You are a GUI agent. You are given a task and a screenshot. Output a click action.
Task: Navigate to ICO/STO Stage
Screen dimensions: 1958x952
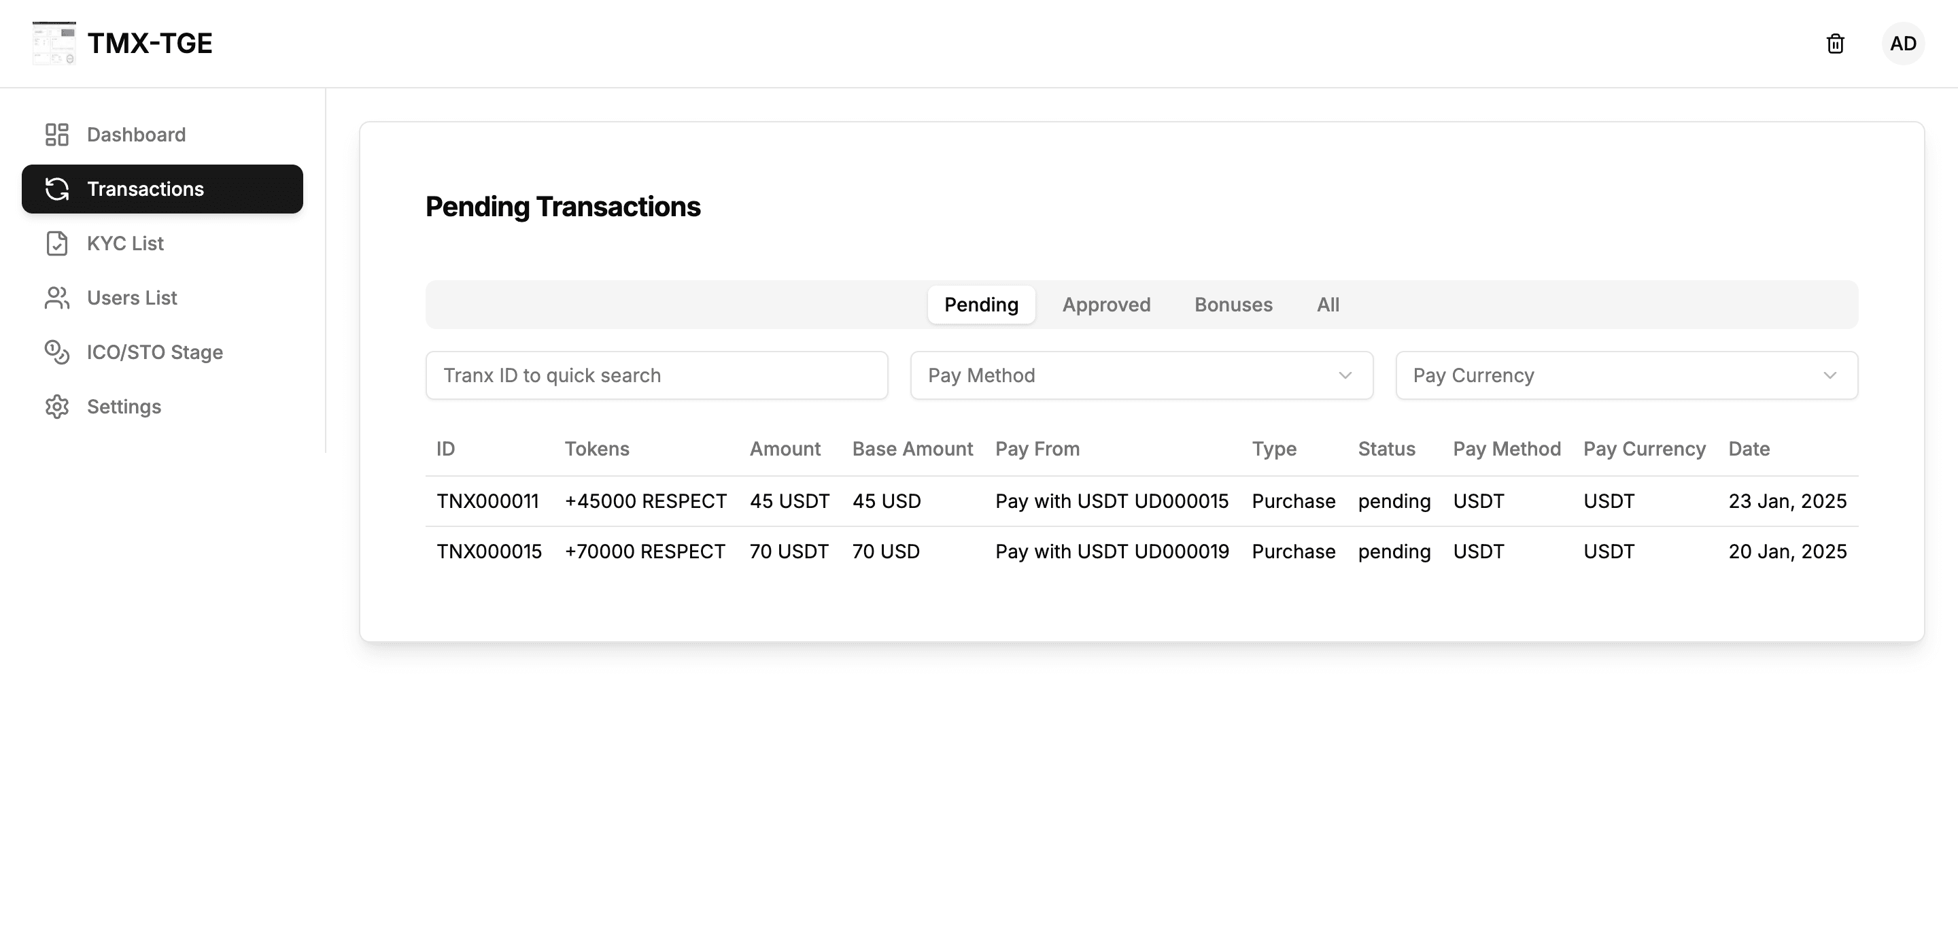pos(162,352)
